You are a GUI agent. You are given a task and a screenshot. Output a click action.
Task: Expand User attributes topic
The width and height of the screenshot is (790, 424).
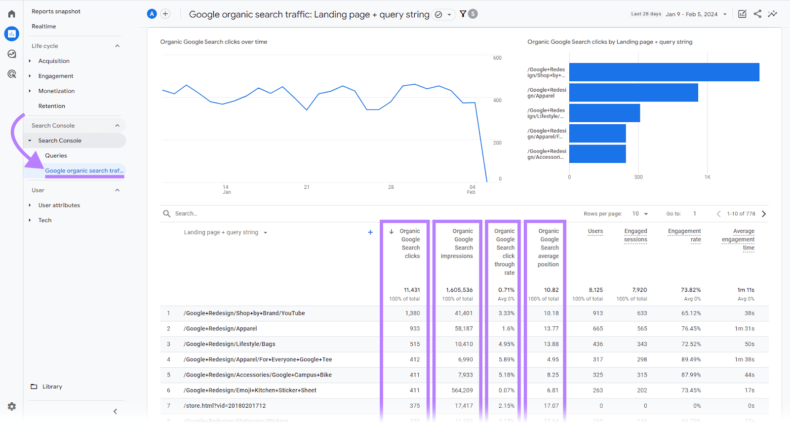(x=30, y=205)
